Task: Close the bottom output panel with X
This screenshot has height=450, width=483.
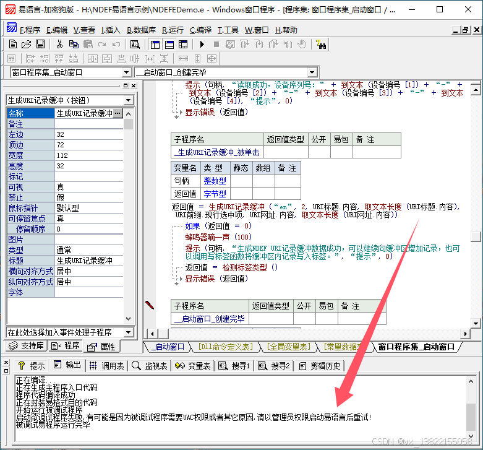Action: click(6, 363)
